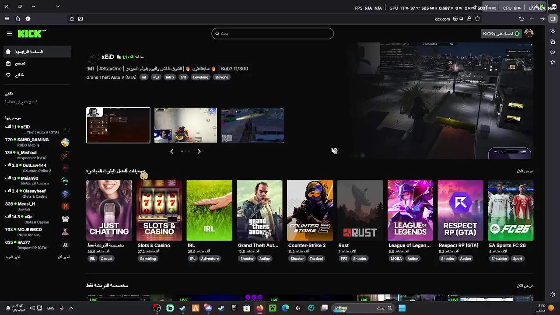Click the MOBA tag
The width and height of the screenshot is (560, 315).
click(396, 259)
